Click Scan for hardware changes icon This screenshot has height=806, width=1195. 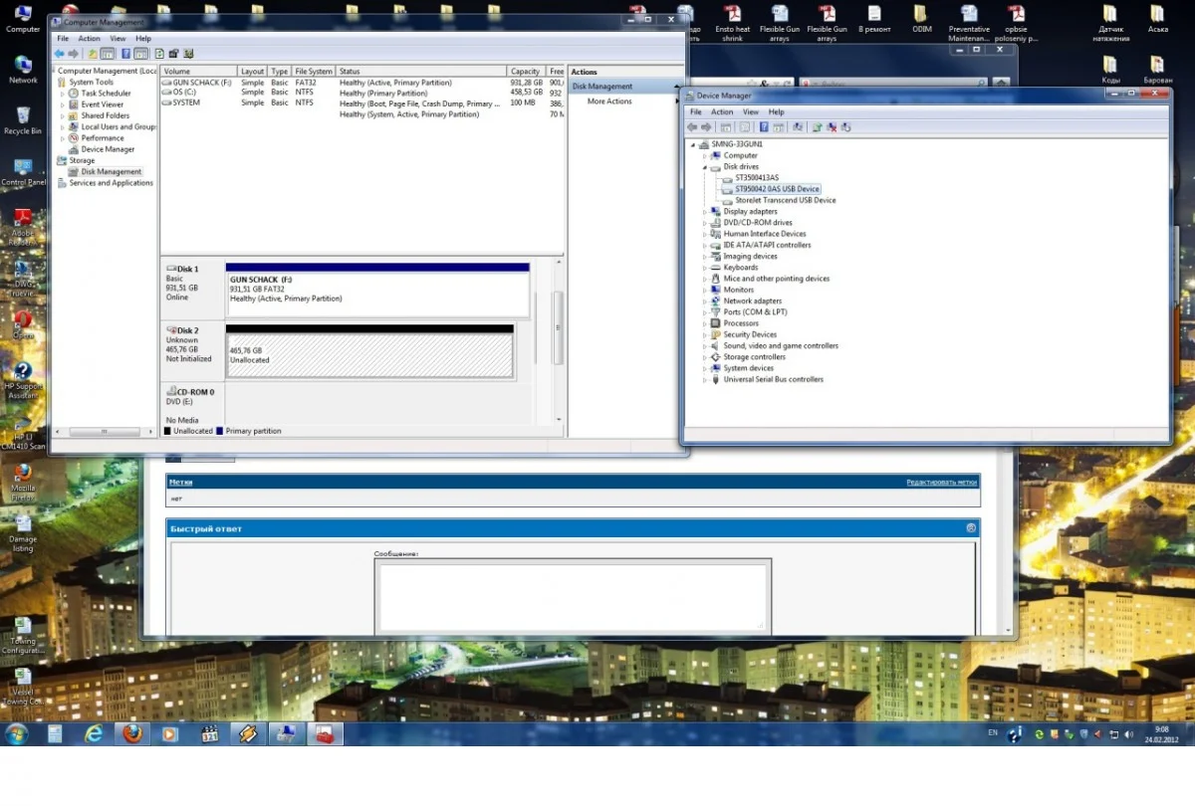(x=798, y=127)
